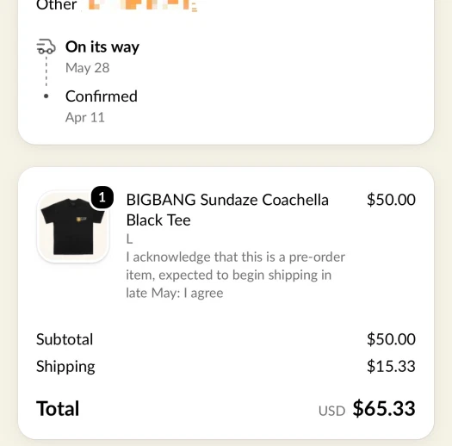Click the total amount $65.33
This screenshot has height=446, width=452.
point(384,408)
